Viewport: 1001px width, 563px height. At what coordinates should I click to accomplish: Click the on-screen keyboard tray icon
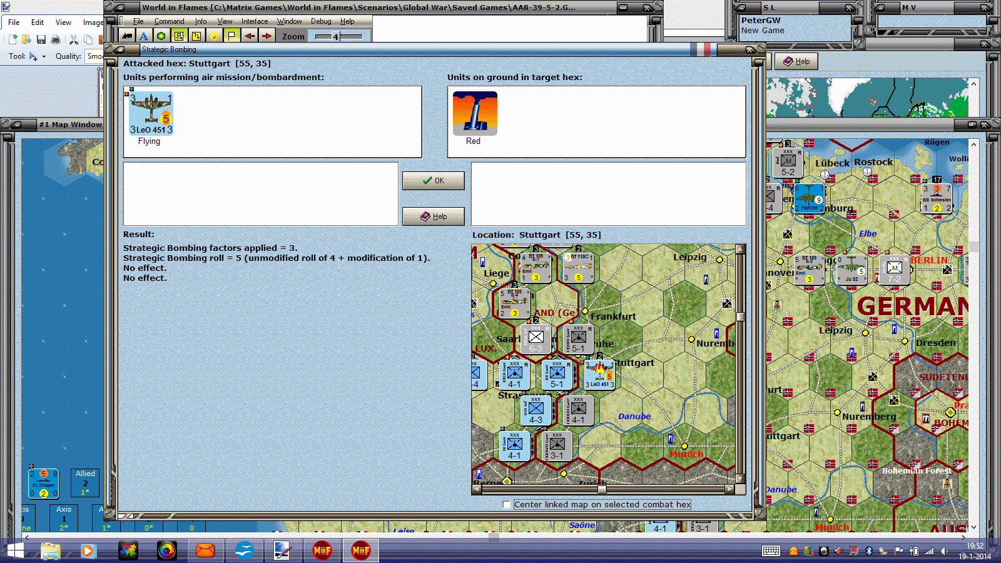click(x=771, y=551)
